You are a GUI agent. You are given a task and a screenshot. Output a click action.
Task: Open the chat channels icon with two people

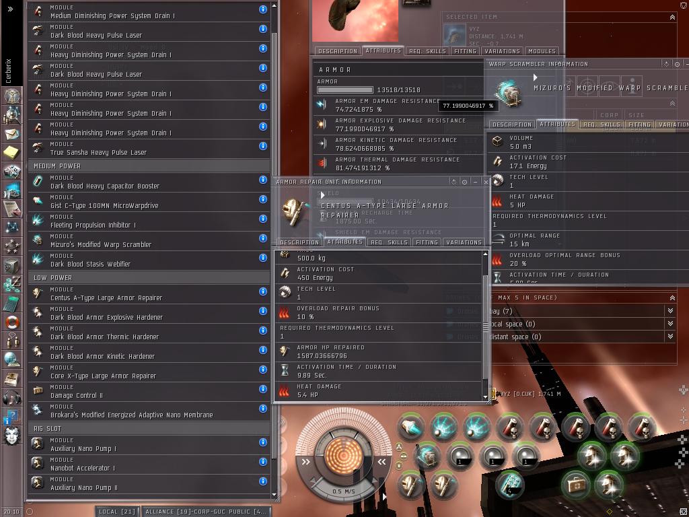click(12, 341)
